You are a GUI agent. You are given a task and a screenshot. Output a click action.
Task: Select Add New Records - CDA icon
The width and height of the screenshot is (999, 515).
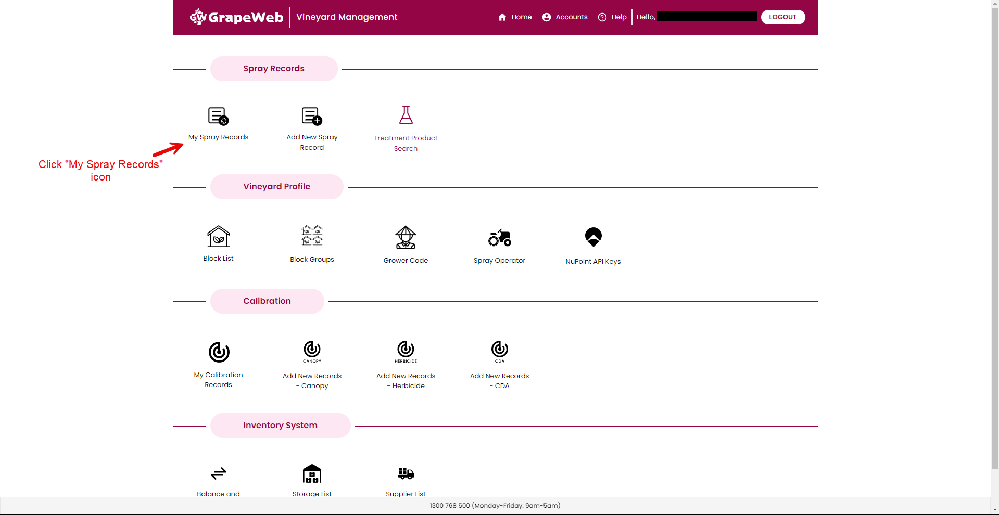[x=499, y=351]
